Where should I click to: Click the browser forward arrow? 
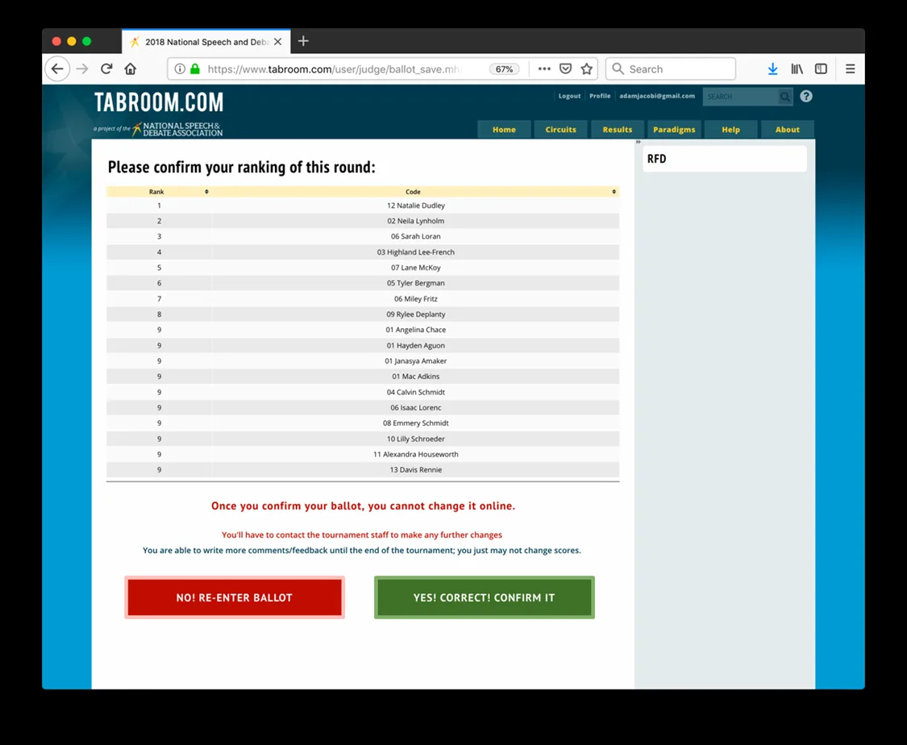point(82,69)
